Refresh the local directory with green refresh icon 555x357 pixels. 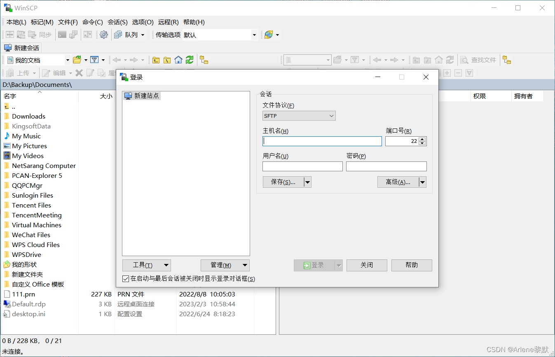click(189, 60)
